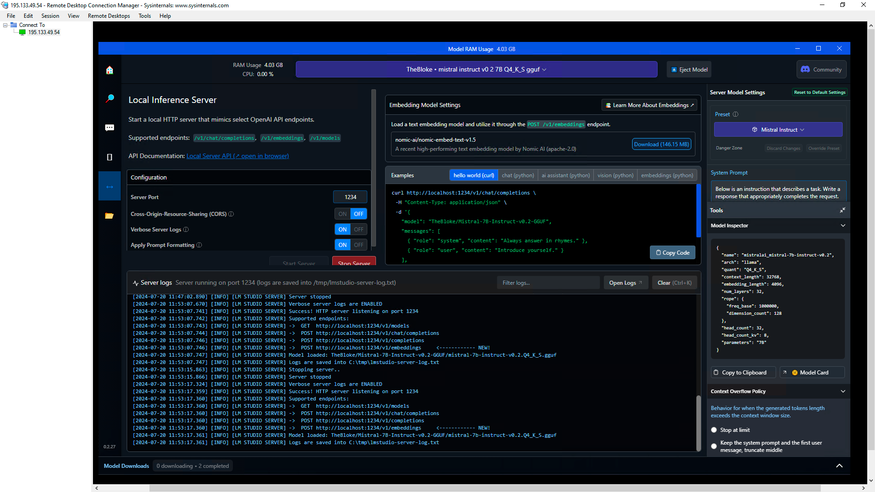Screen dimensions: 875x492
Task: Open the Home sidebar icon
Action: tap(109, 70)
